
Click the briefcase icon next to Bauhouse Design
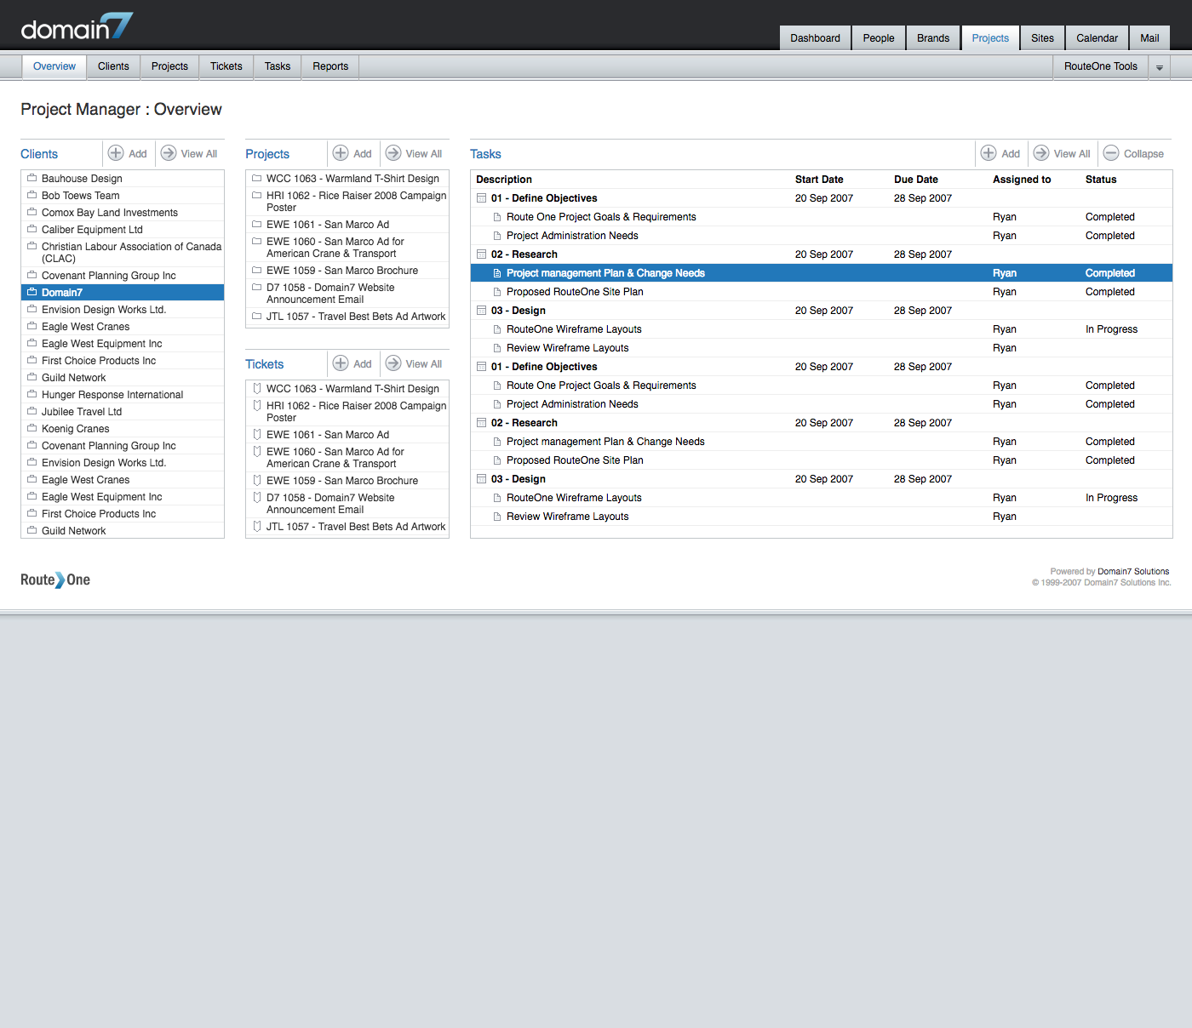pyautogui.click(x=32, y=179)
